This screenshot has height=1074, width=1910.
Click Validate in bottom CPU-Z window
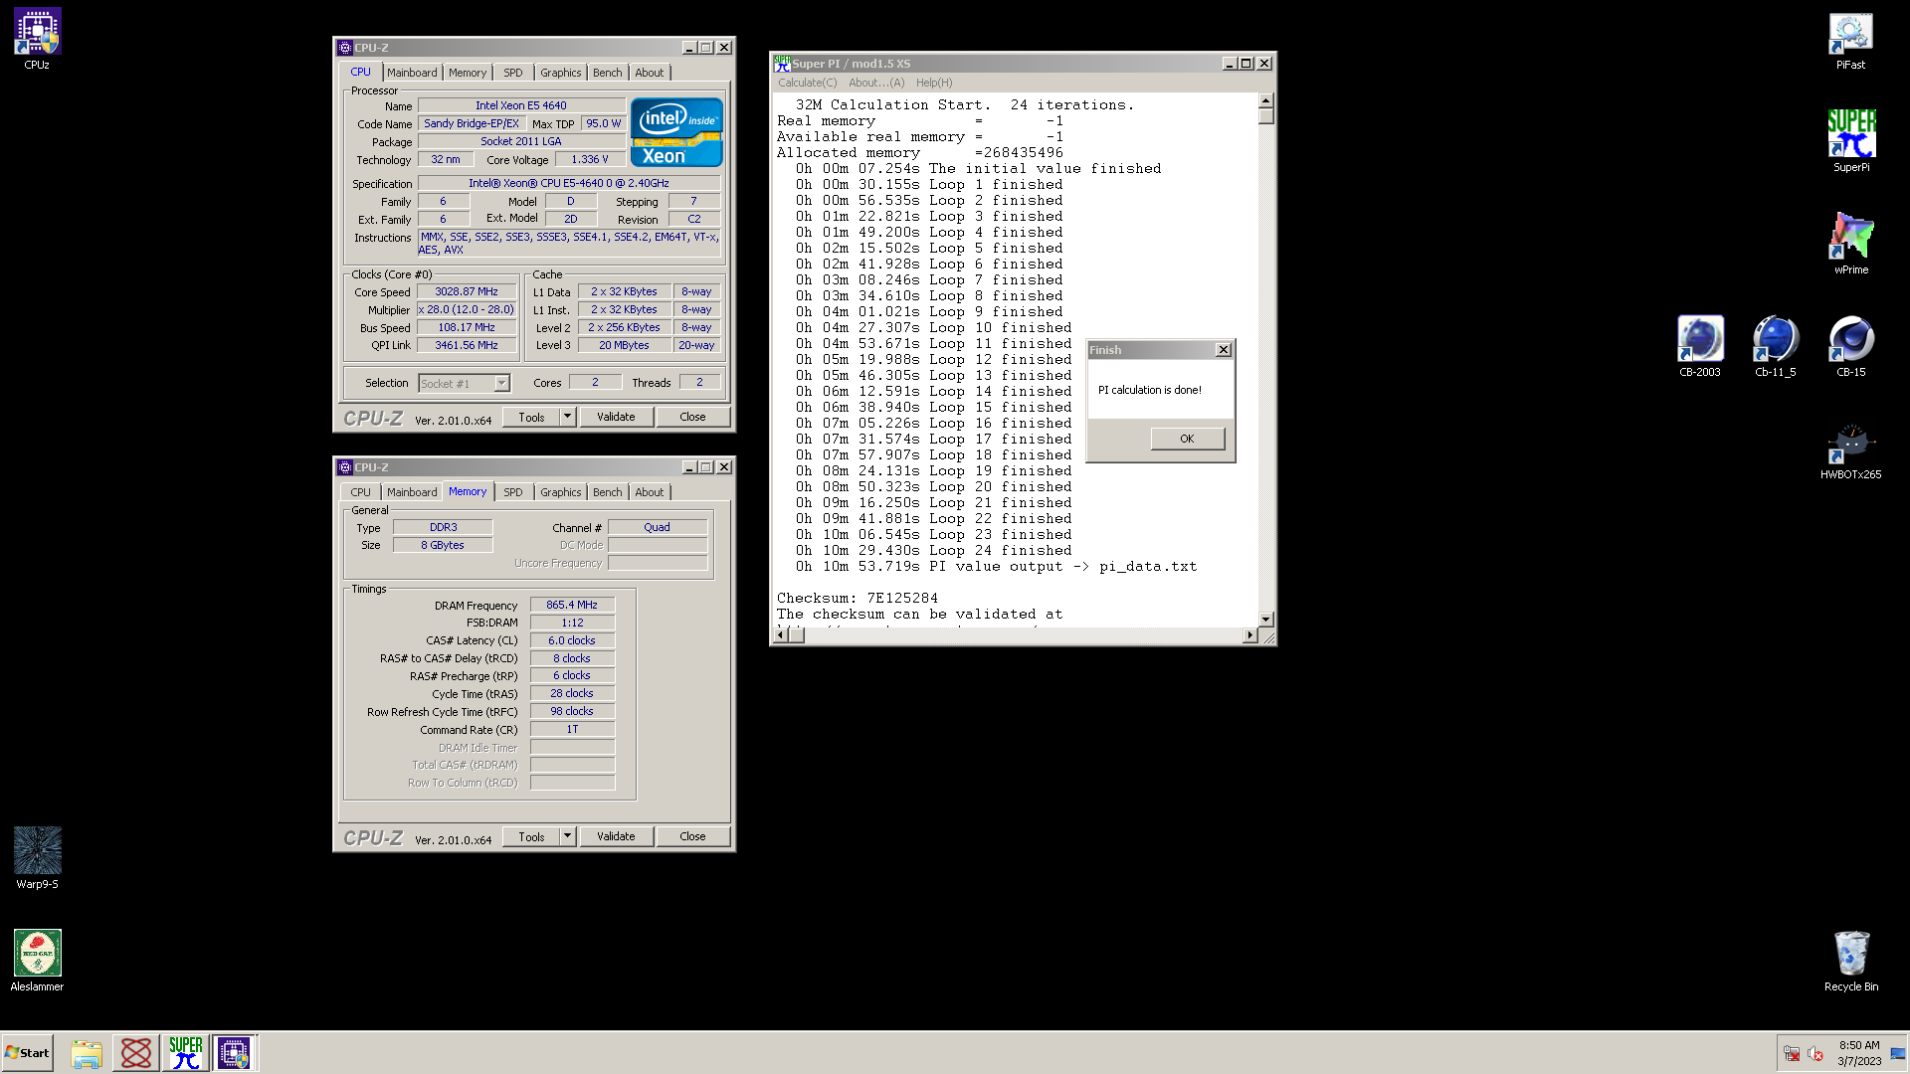(617, 836)
